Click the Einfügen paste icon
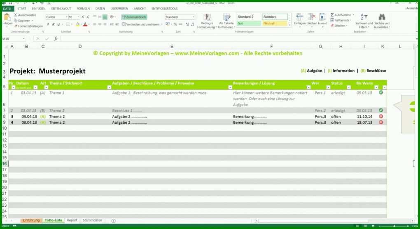 (7, 18)
